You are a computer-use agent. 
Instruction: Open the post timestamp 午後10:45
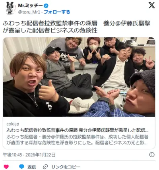click(x=12, y=155)
